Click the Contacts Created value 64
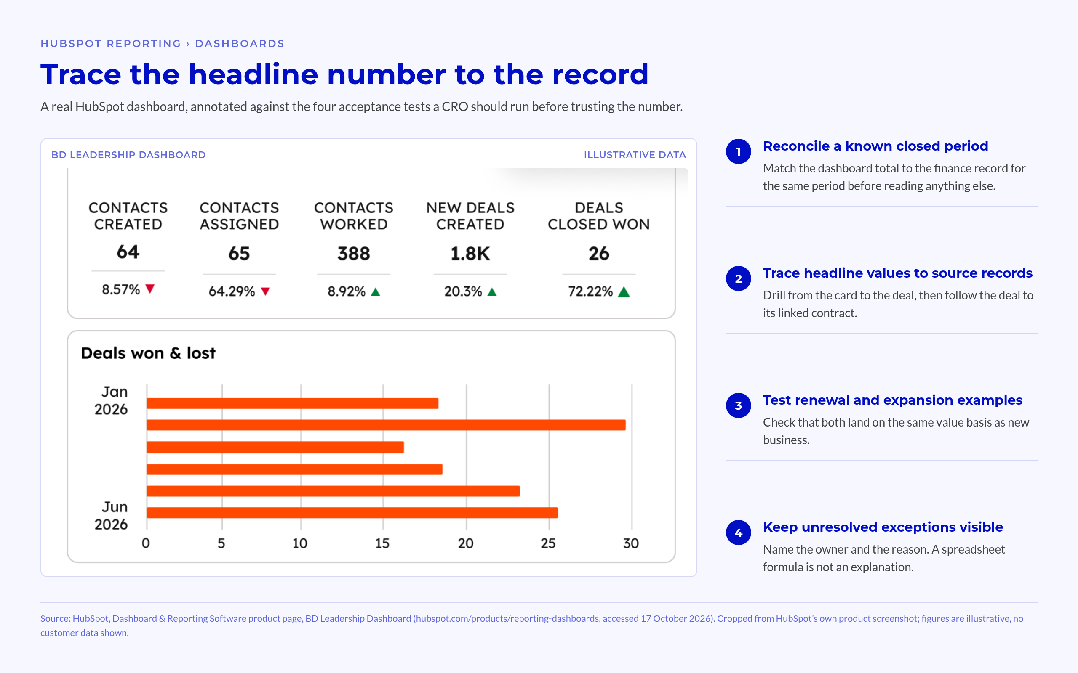 tap(128, 252)
